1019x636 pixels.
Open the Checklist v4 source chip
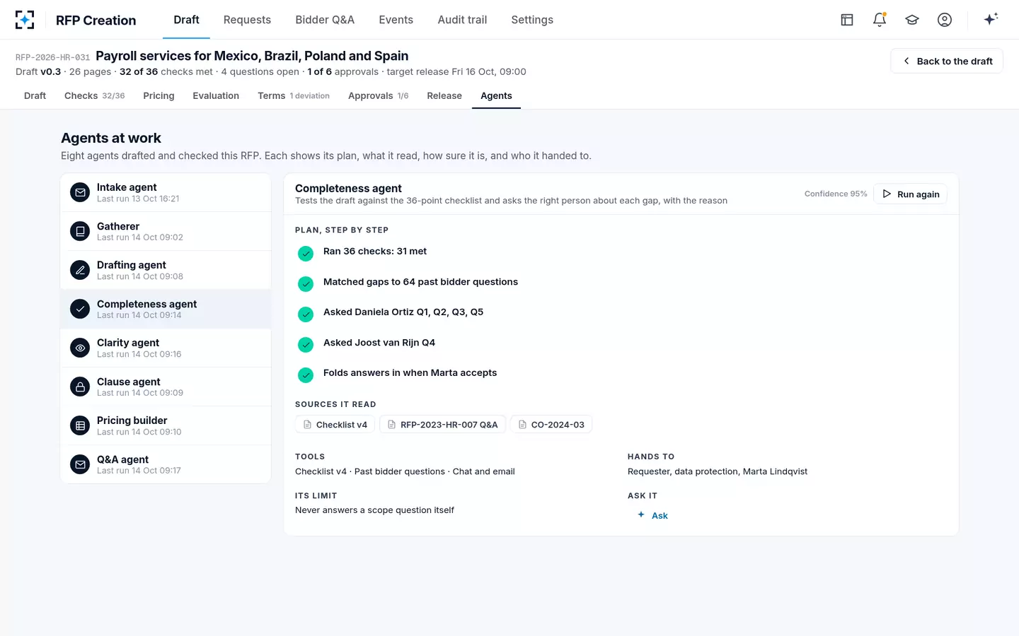pos(335,425)
